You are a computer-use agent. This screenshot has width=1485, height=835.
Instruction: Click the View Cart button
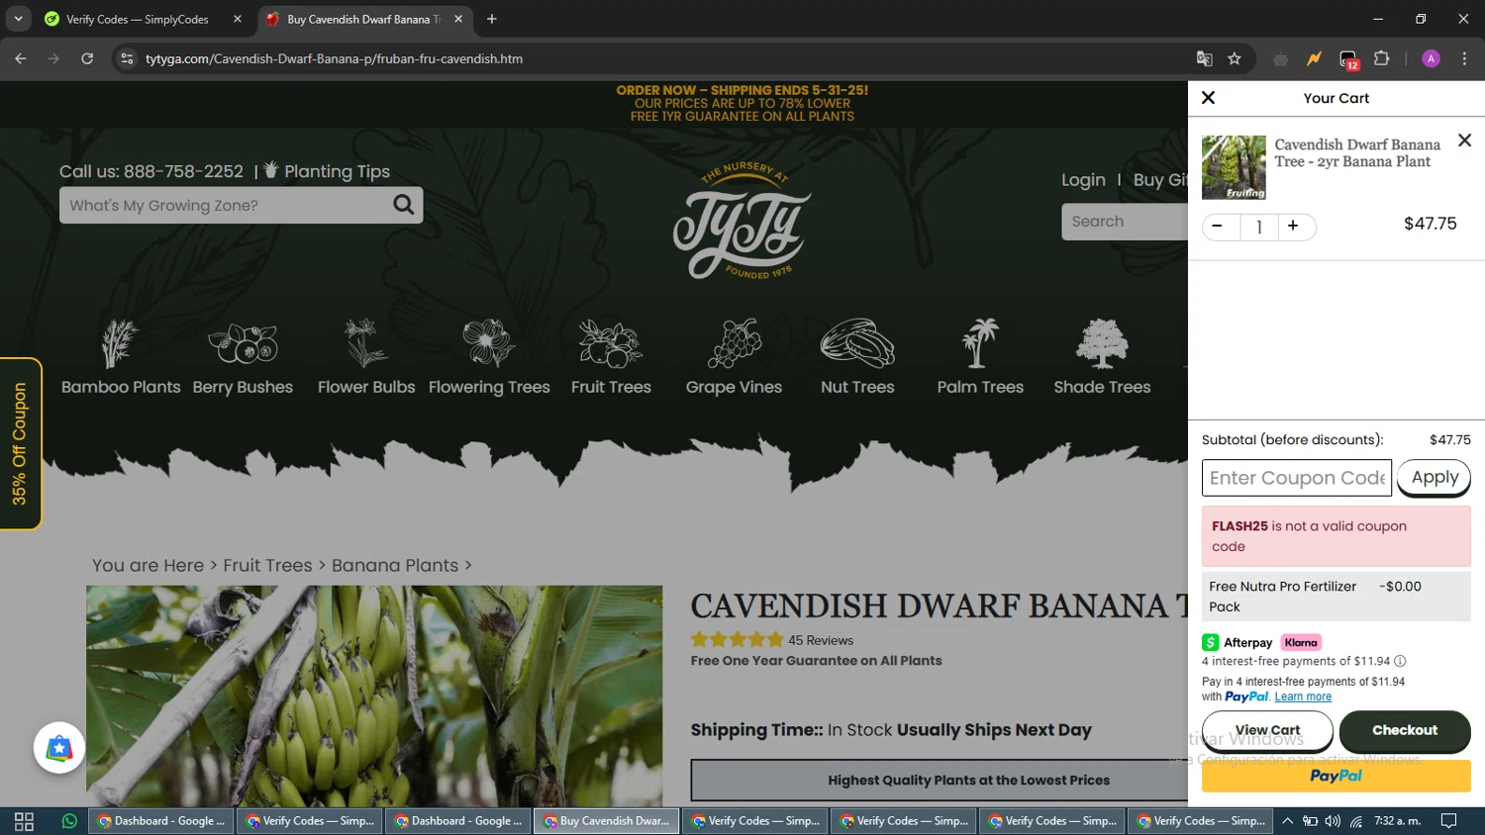[1267, 730]
